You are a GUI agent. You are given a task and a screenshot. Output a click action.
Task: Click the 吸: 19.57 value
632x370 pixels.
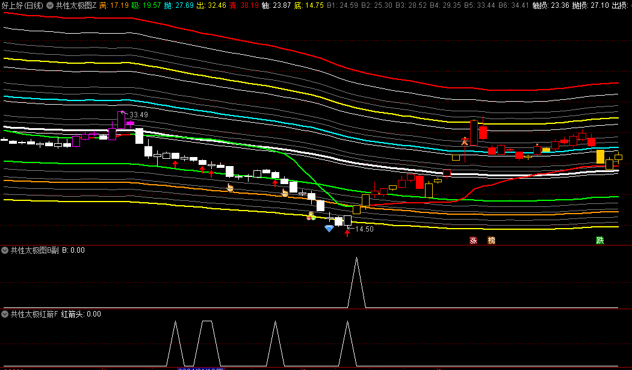point(146,5)
